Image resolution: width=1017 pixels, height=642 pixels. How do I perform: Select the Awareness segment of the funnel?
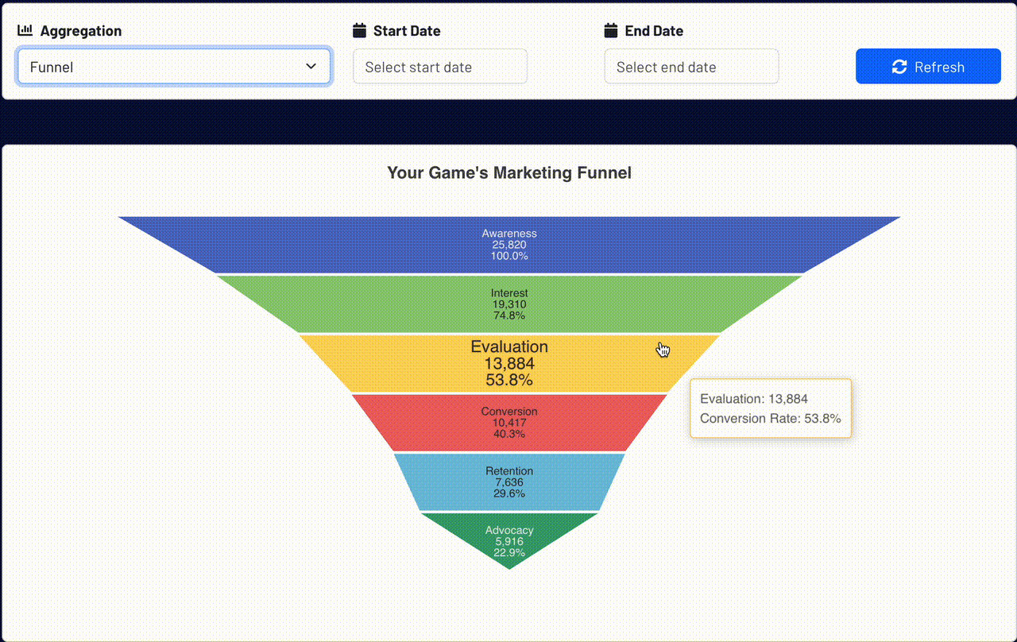[x=508, y=242]
